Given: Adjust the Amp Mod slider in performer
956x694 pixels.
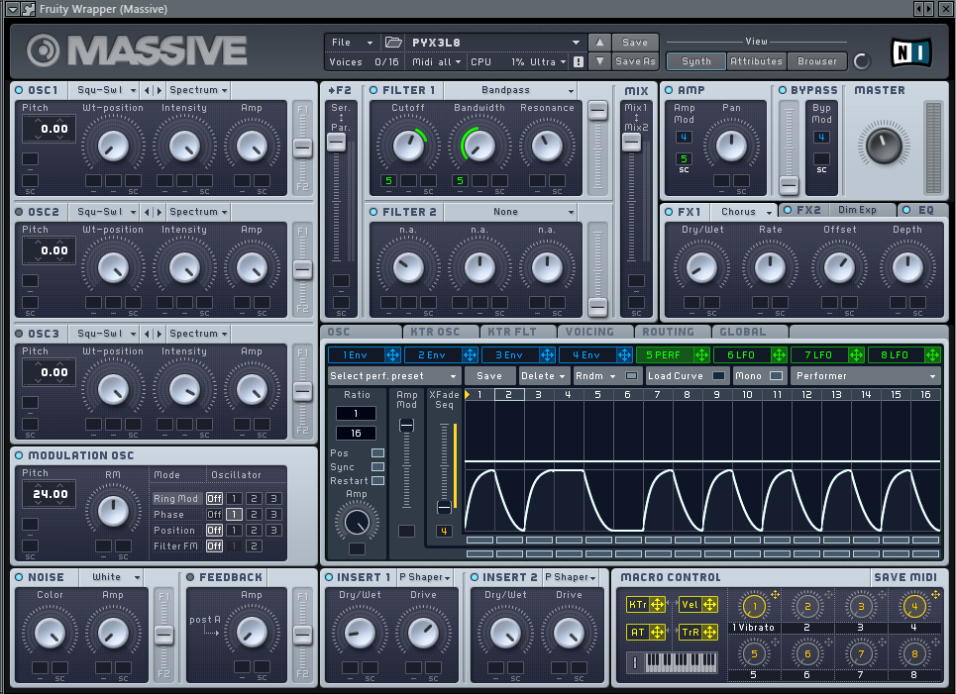Looking at the screenshot, I should (406, 425).
